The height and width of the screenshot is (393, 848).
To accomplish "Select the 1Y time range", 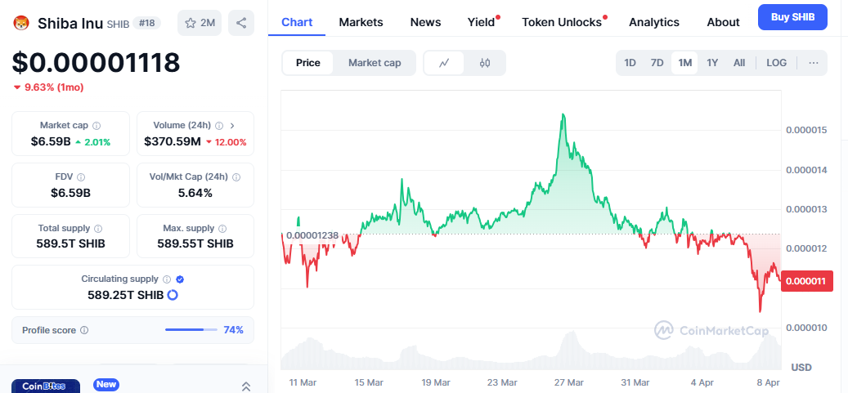I will coord(712,63).
